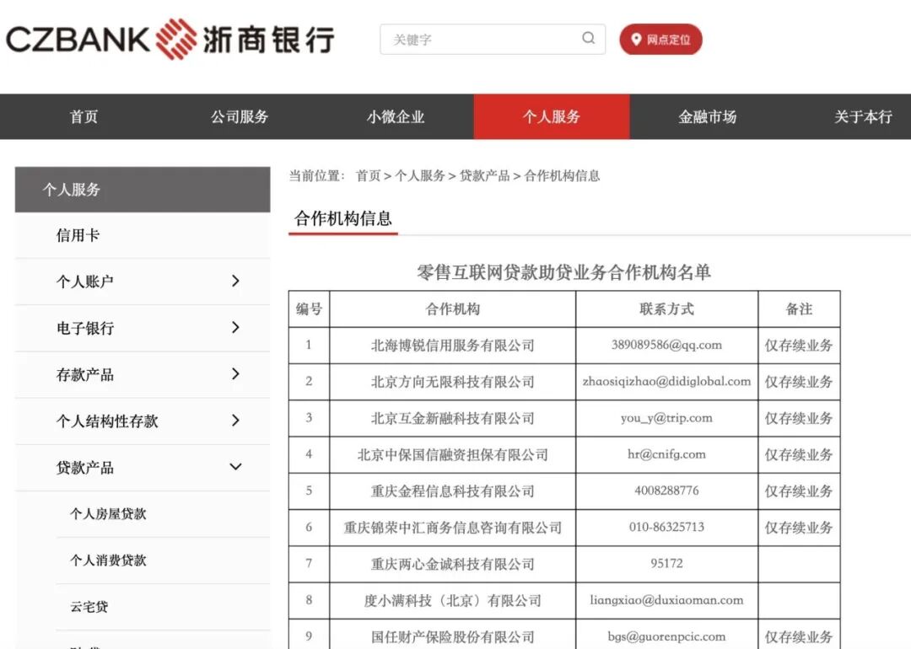Click breadcrumb 贷款产品 link
The width and height of the screenshot is (911, 649).
click(x=484, y=176)
